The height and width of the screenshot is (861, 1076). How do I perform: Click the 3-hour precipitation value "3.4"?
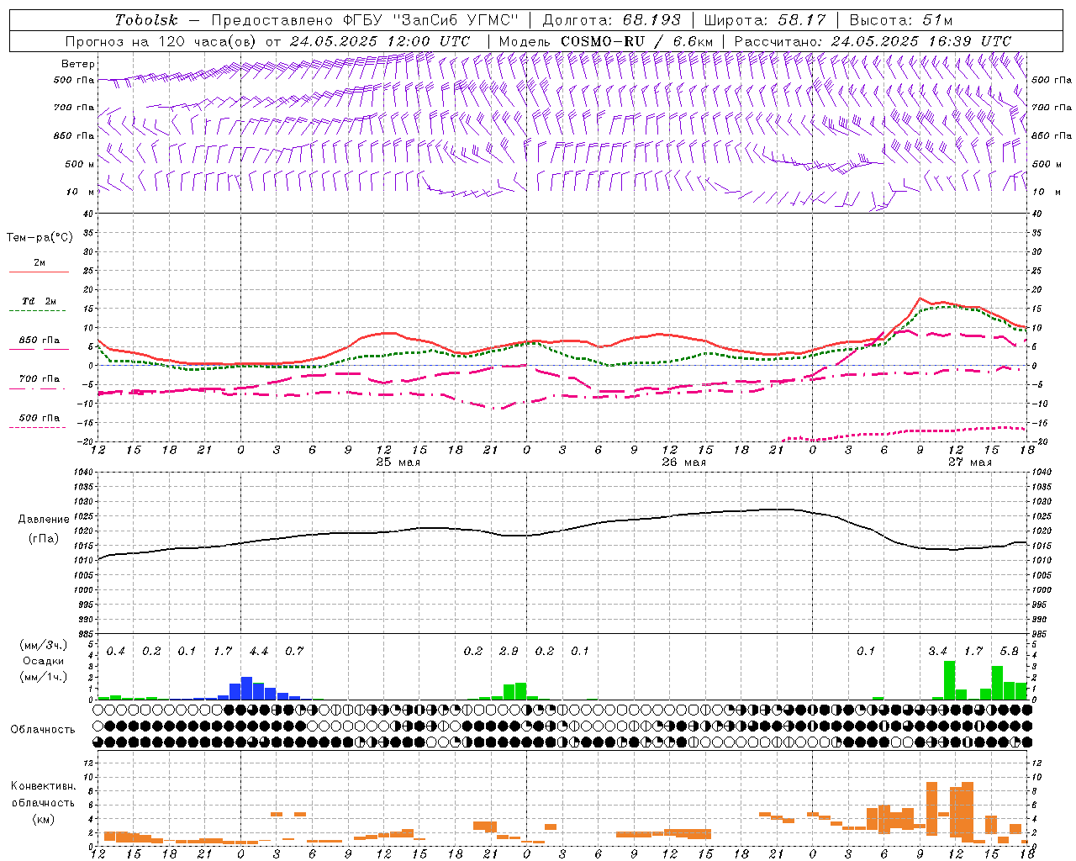point(937,652)
